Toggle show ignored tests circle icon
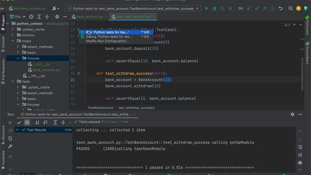The height and width of the screenshot is (175, 311). (x=27, y=122)
